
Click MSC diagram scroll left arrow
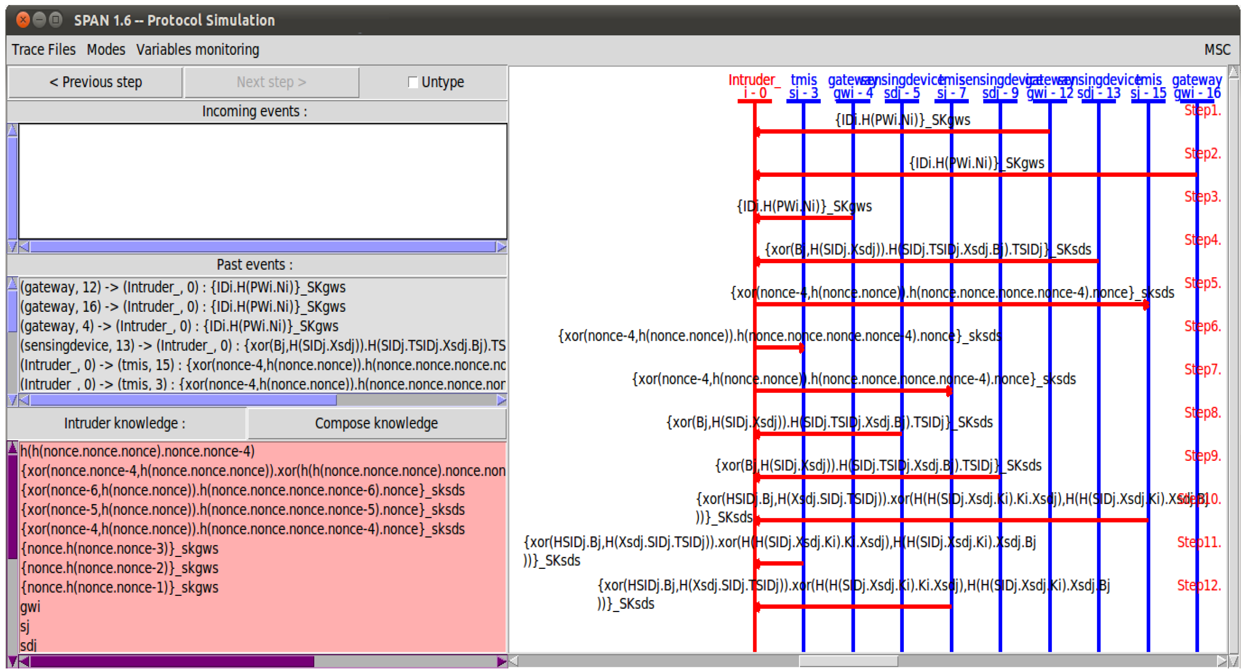point(514,661)
